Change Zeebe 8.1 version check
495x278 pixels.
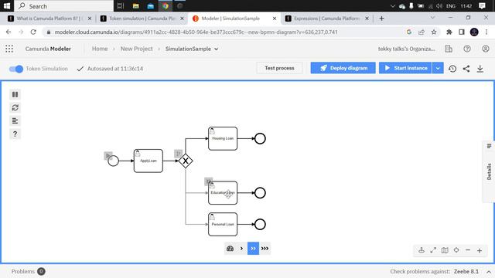466,271
